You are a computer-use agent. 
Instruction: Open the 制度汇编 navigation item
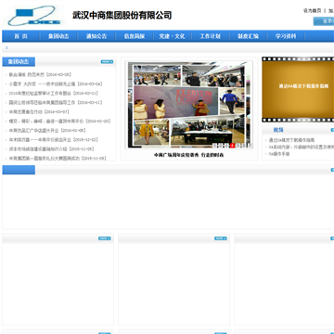pyautogui.click(x=248, y=36)
